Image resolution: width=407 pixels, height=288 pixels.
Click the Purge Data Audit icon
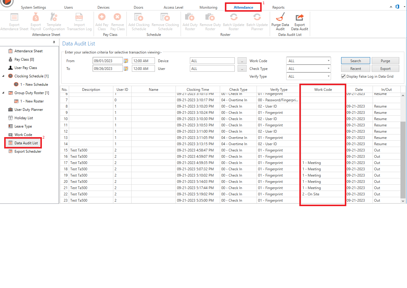tap(280, 17)
